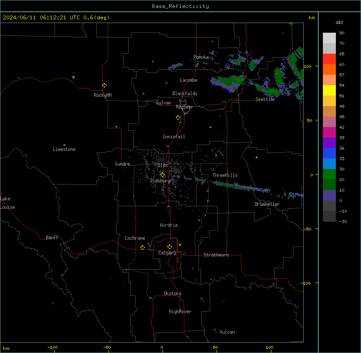Click the RockyMH town label
The height and width of the screenshot is (353, 361).
[x=103, y=95]
